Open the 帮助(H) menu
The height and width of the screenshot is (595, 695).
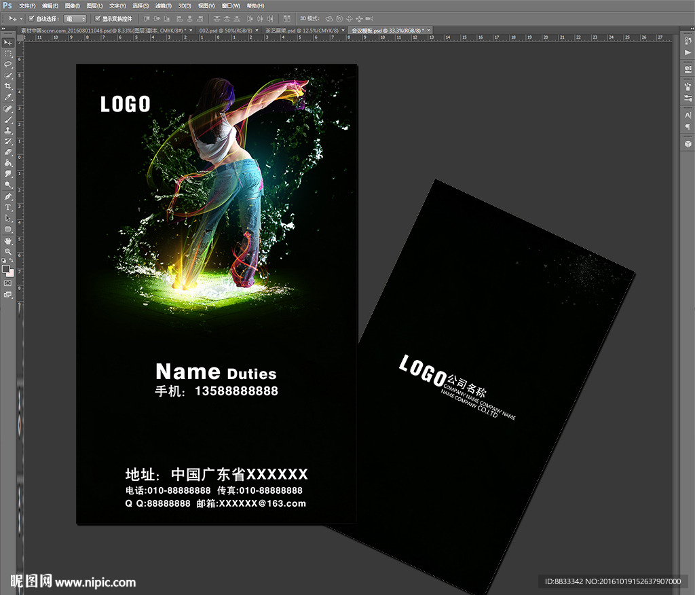255,5
